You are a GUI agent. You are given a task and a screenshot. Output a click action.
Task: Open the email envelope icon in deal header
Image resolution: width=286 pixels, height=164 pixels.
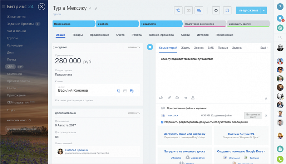point(188,10)
